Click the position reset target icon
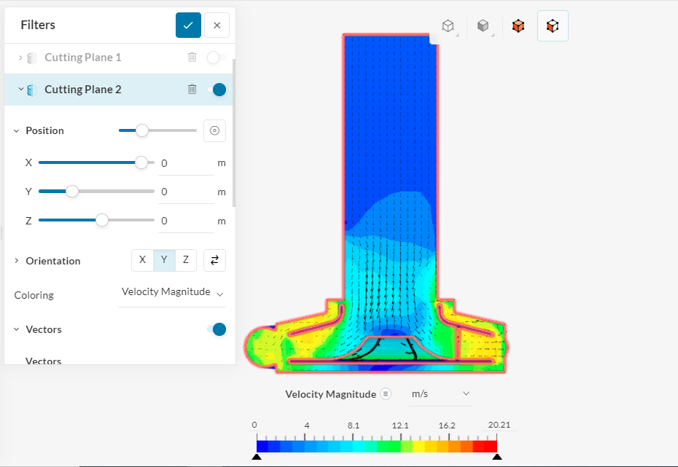Screen dimensions: 678x467 214,130
